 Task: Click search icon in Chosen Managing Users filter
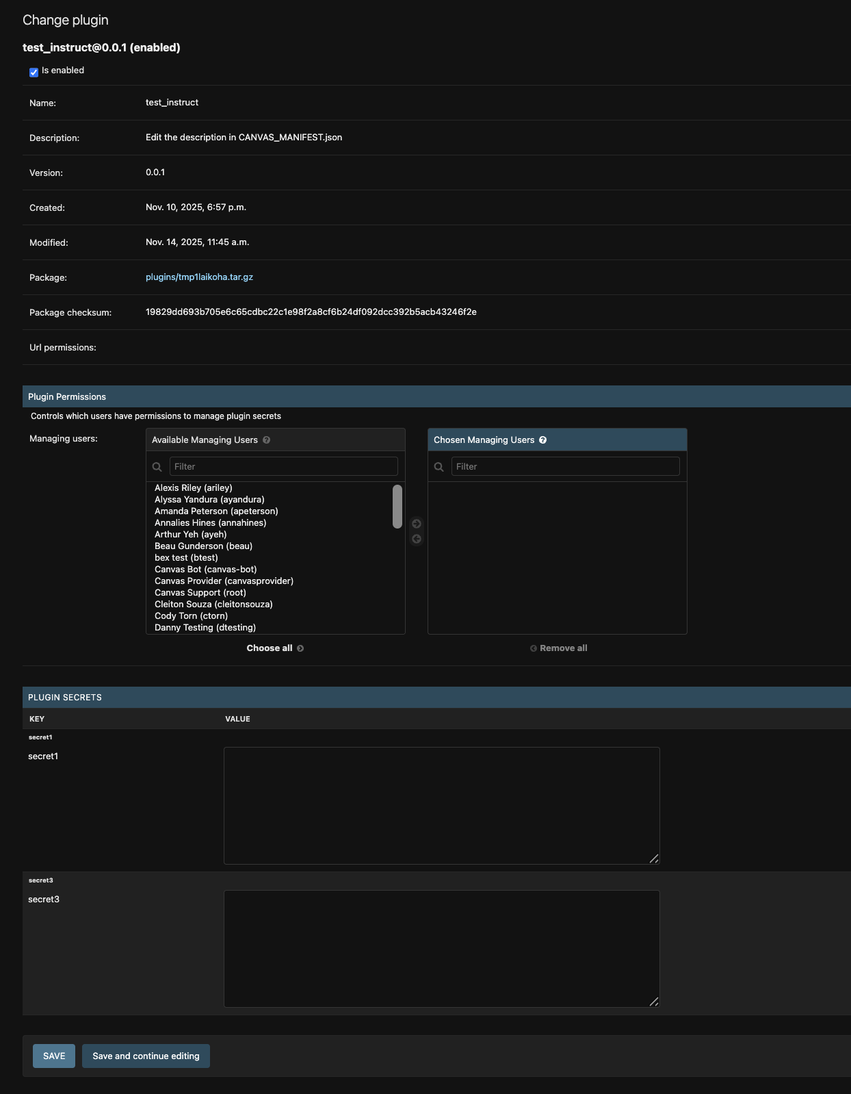click(x=439, y=467)
